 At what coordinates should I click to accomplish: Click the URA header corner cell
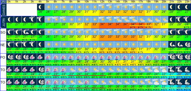pyautogui.click(x=3, y=2)
